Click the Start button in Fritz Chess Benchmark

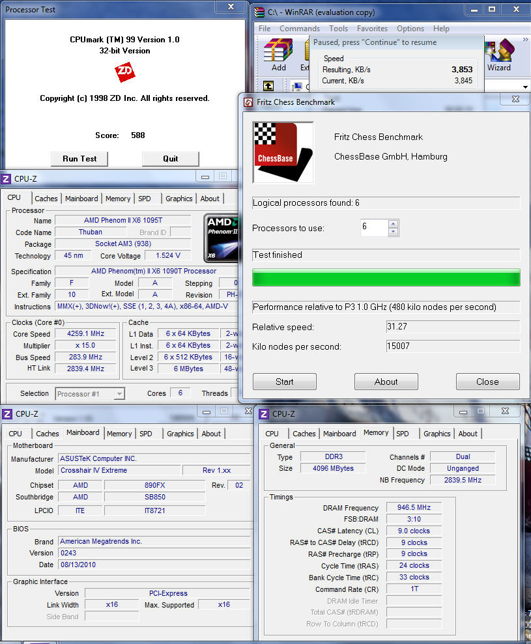pos(284,382)
